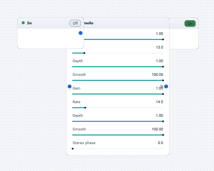
Task: Click the upper Smooth slider track
Action: pyautogui.click(x=118, y=80)
